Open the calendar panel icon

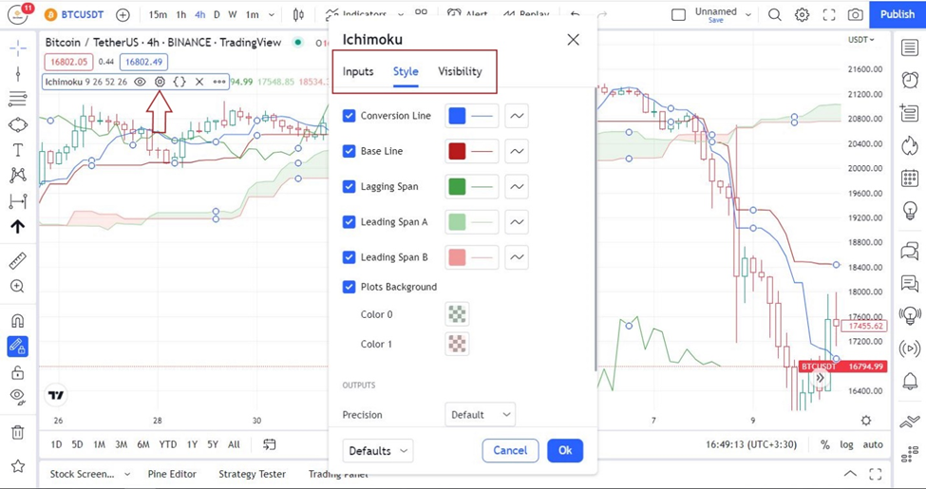click(x=910, y=178)
